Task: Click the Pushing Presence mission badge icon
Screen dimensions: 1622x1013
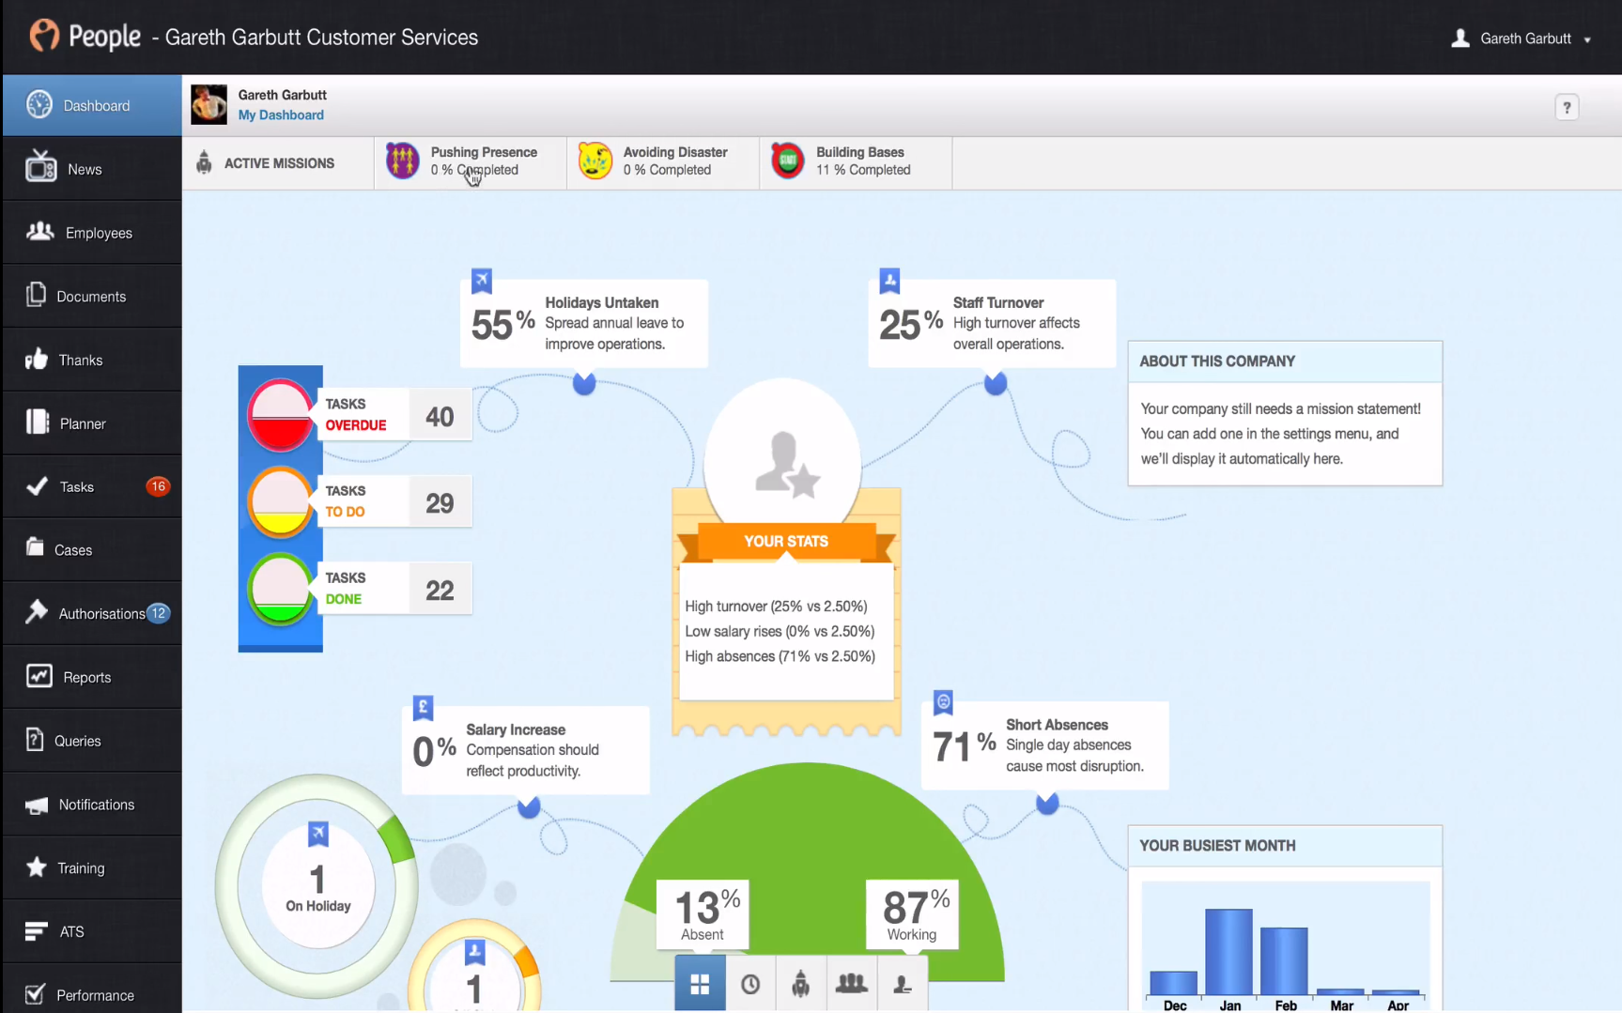Action: click(403, 161)
